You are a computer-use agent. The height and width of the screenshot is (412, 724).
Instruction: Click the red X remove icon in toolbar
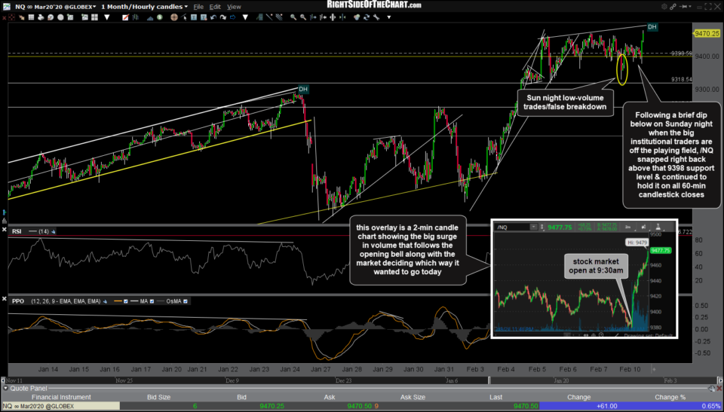tap(4, 17)
